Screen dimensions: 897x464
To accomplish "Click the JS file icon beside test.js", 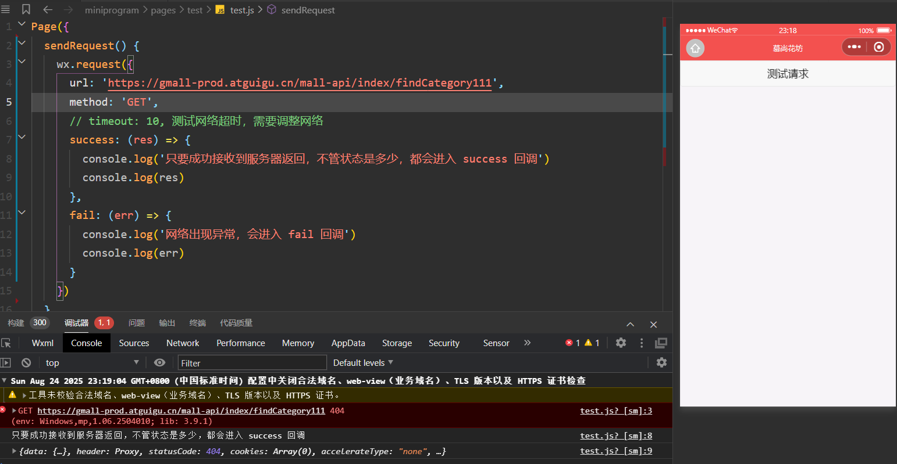I will click(x=220, y=10).
